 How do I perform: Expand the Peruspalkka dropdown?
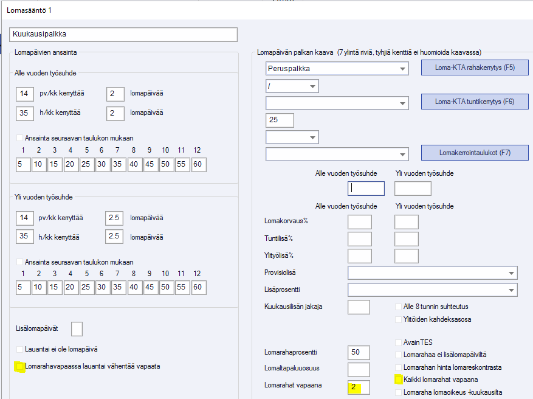tap(403, 69)
